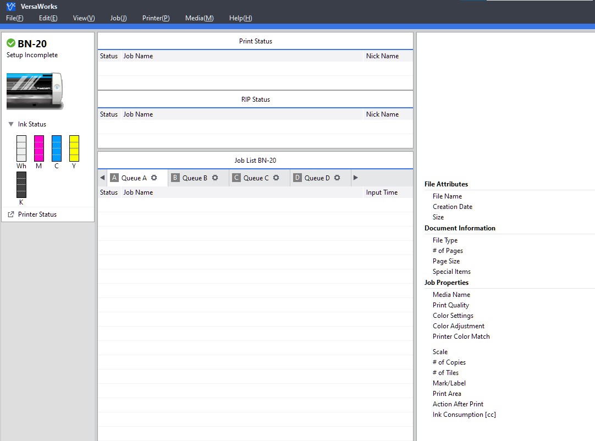Click the 'Printer Color Match' property label

click(x=461, y=337)
